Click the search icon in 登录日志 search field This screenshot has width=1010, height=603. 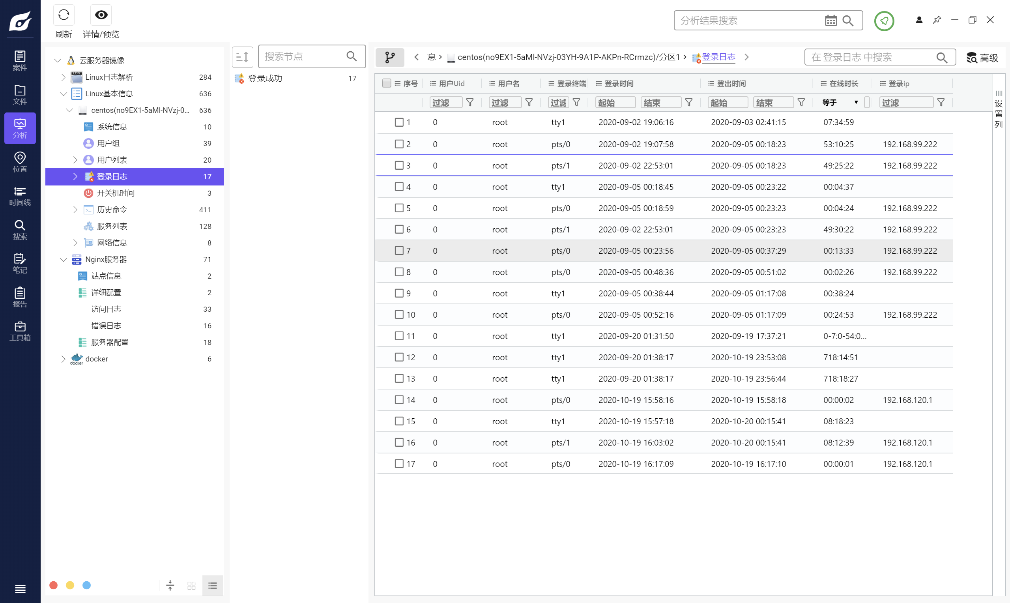pos(942,57)
